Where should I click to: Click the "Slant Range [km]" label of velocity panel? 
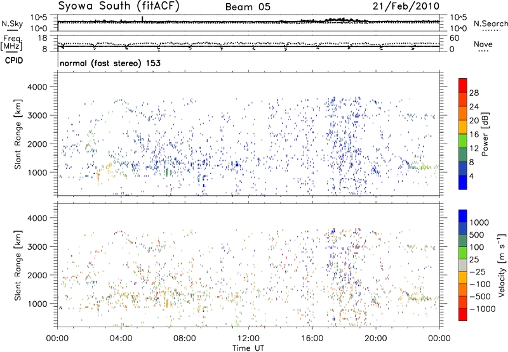18,265
